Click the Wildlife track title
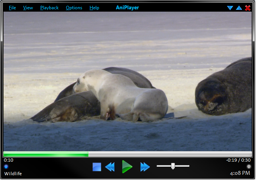Screen dimensions: 256x181 point(13,173)
